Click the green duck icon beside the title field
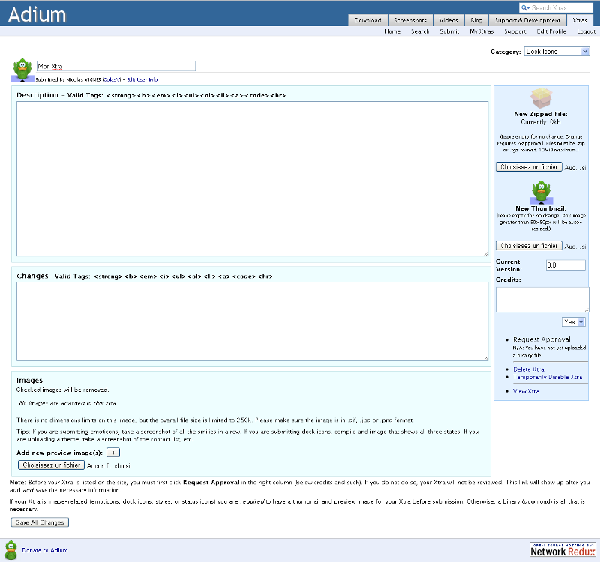Screen dimensions: 600x562 point(23,70)
